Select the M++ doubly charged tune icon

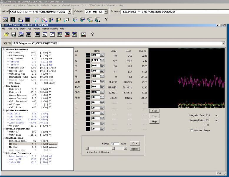click(52, 35)
